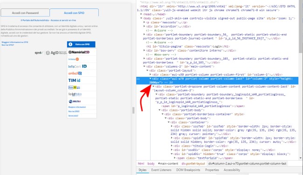
Task: Choose the Intesa ID provider logo
Action: (74, 59)
